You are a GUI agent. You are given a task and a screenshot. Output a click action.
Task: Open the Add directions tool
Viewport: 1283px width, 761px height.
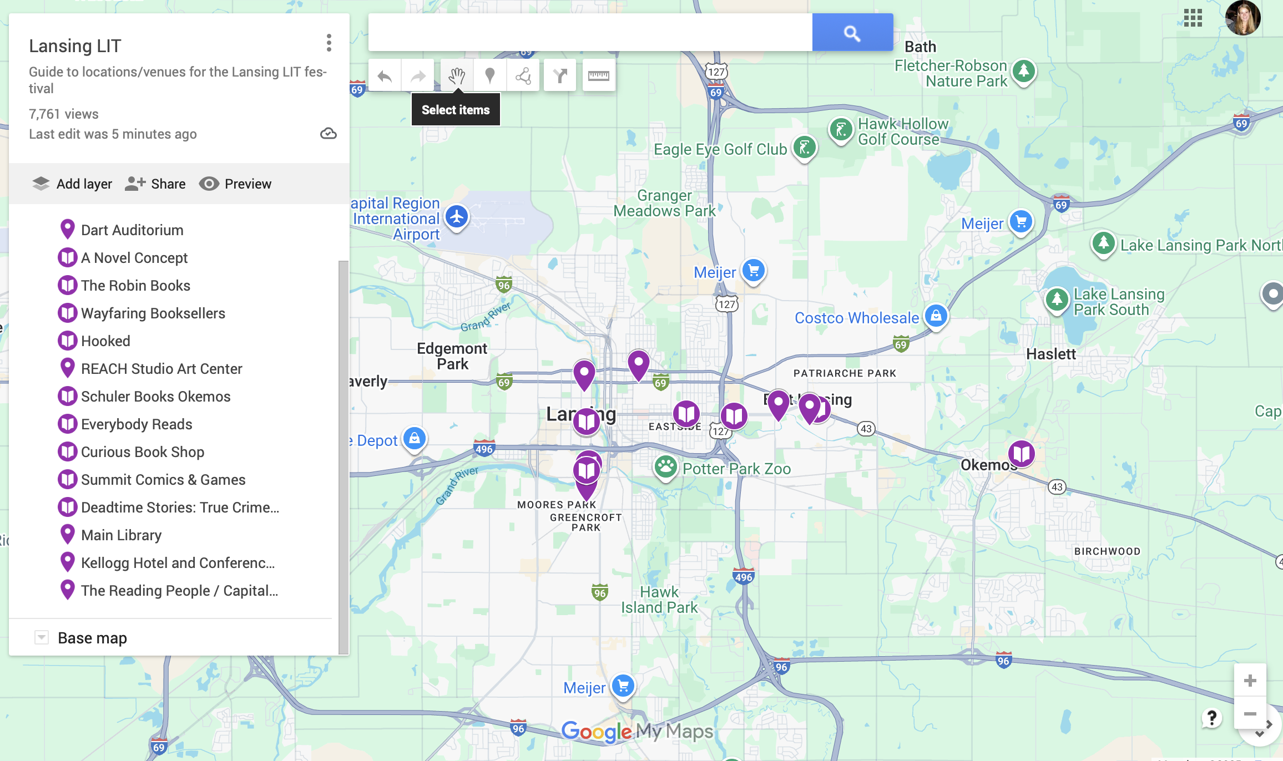(560, 76)
